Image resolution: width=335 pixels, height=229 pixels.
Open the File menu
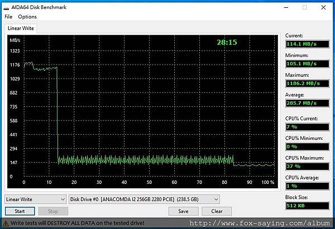pyautogui.click(x=8, y=17)
